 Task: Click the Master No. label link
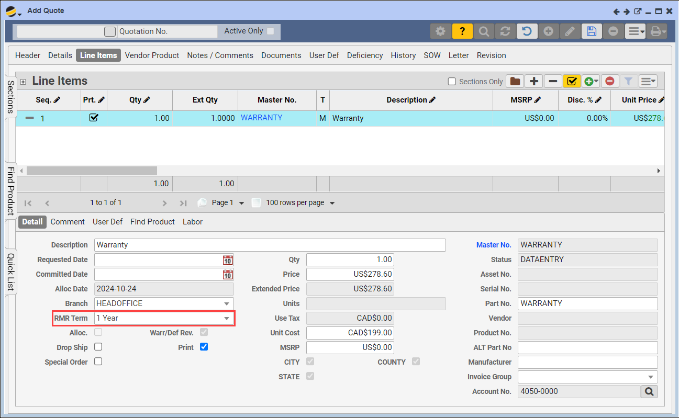pos(493,245)
